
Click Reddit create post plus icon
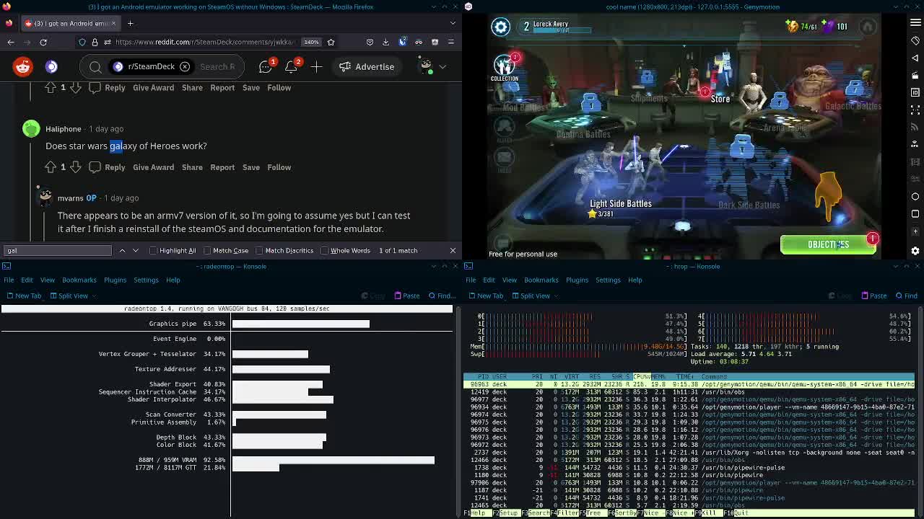tap(316, 66)
